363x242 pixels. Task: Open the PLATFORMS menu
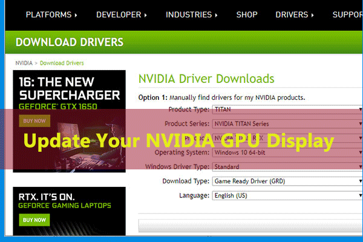coord(51,15)
